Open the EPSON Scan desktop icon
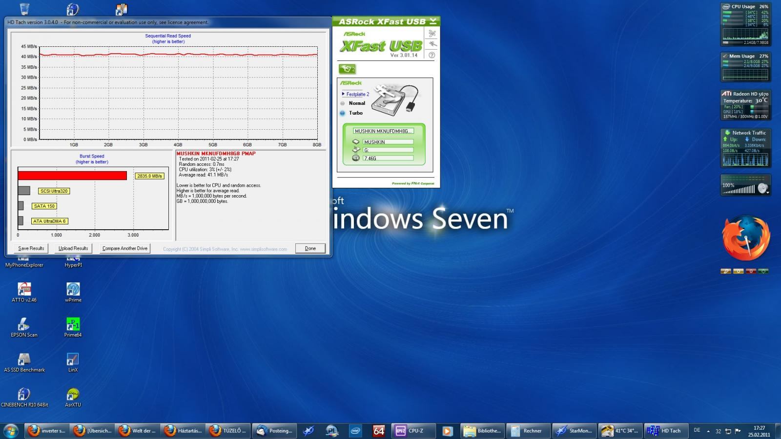This screenshot has width=781, height=439. pyautogui.click(x=24, y=327)
